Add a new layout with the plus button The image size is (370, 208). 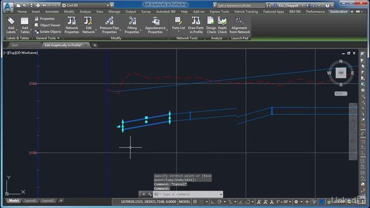point(61,200)
